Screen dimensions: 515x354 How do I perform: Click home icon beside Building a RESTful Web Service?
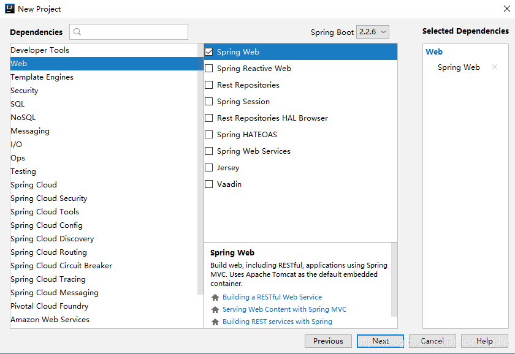(x=215, y=297)
